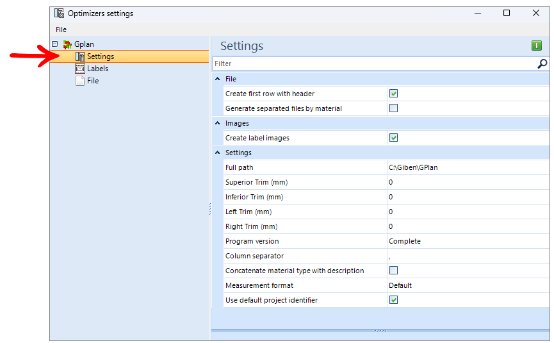Open the Measurement format value Default

[468, 285]
